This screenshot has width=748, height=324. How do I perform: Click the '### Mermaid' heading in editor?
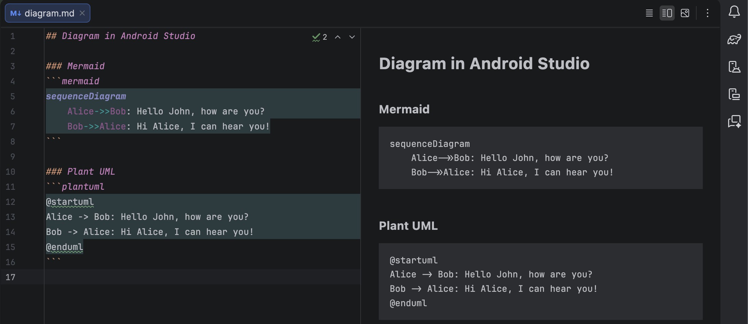75,66
